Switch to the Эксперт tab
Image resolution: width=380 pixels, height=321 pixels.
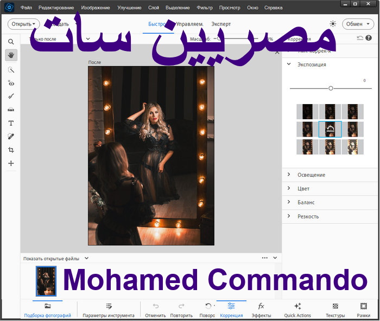(221, 24)
